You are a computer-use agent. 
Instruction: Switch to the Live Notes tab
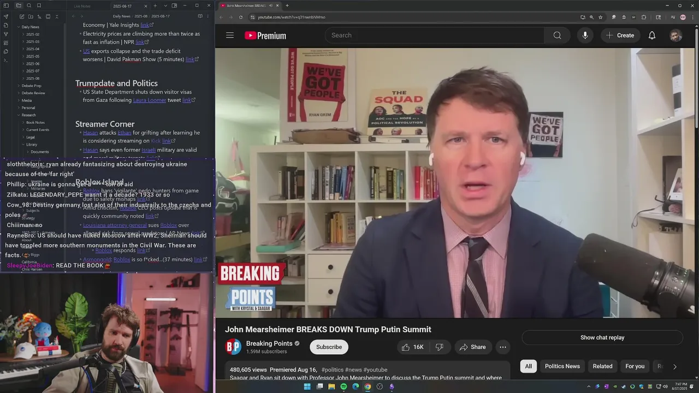coord(82,6)
